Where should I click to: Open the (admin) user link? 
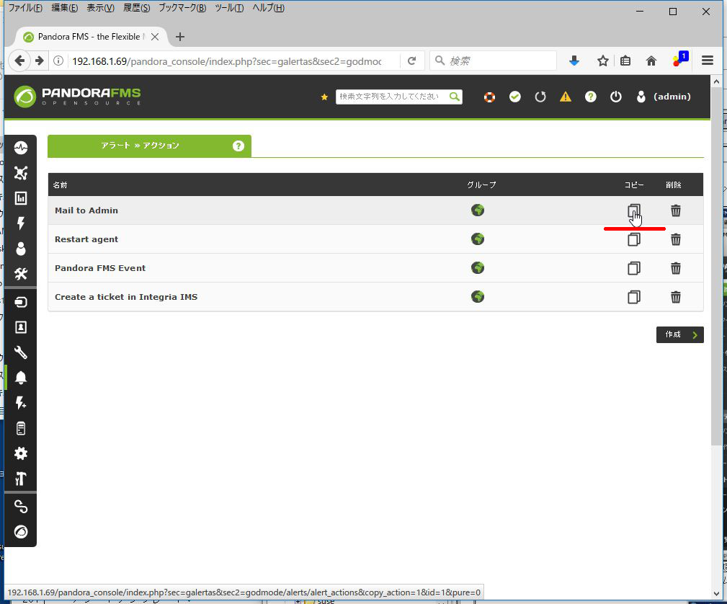[672, 97]
